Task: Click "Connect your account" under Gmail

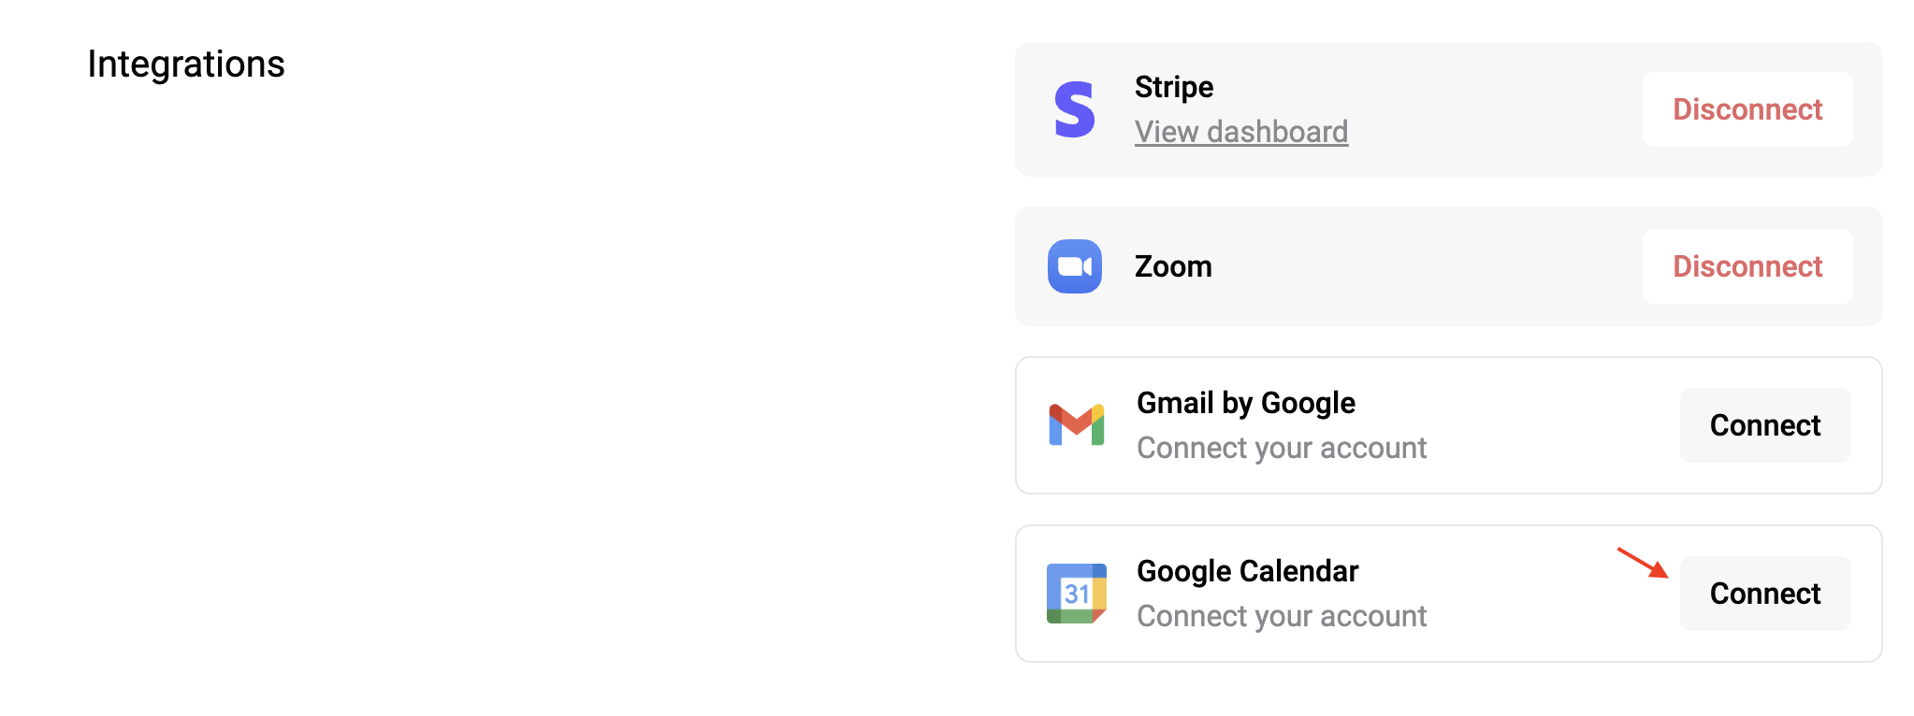Action: [1281, 448]
